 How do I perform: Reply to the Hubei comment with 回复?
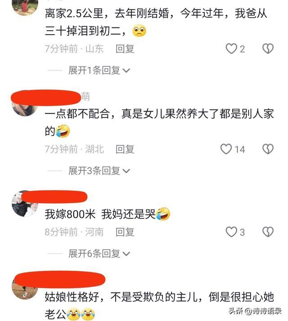125,149
